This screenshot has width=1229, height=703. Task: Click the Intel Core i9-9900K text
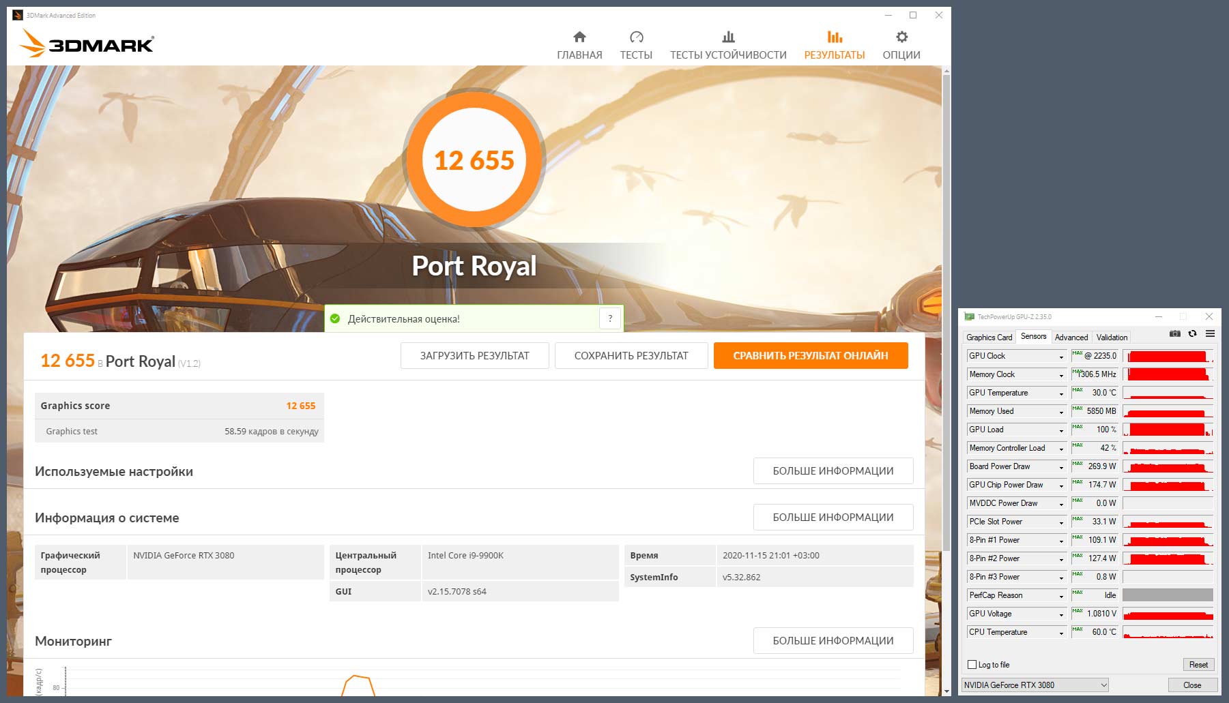(465, 555)
